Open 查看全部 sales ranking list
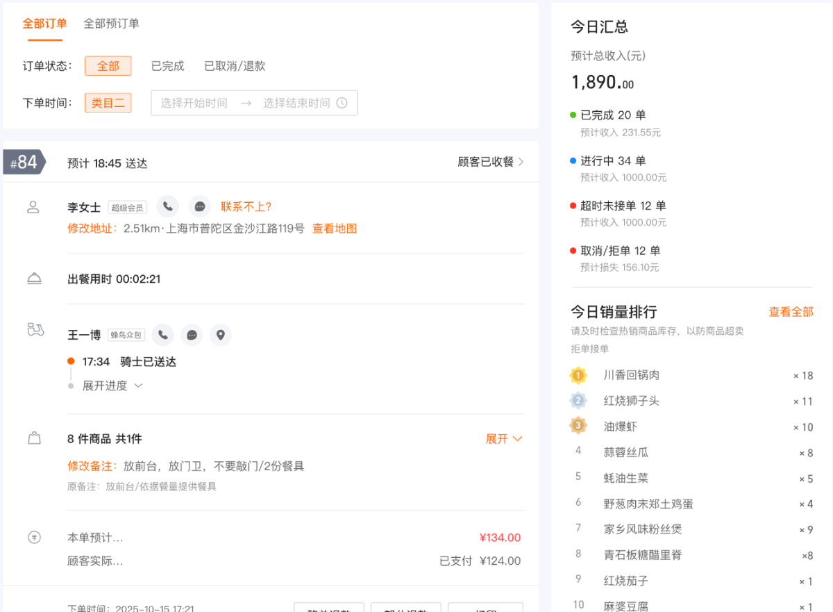The image size is (833, 612). point(791,311)
